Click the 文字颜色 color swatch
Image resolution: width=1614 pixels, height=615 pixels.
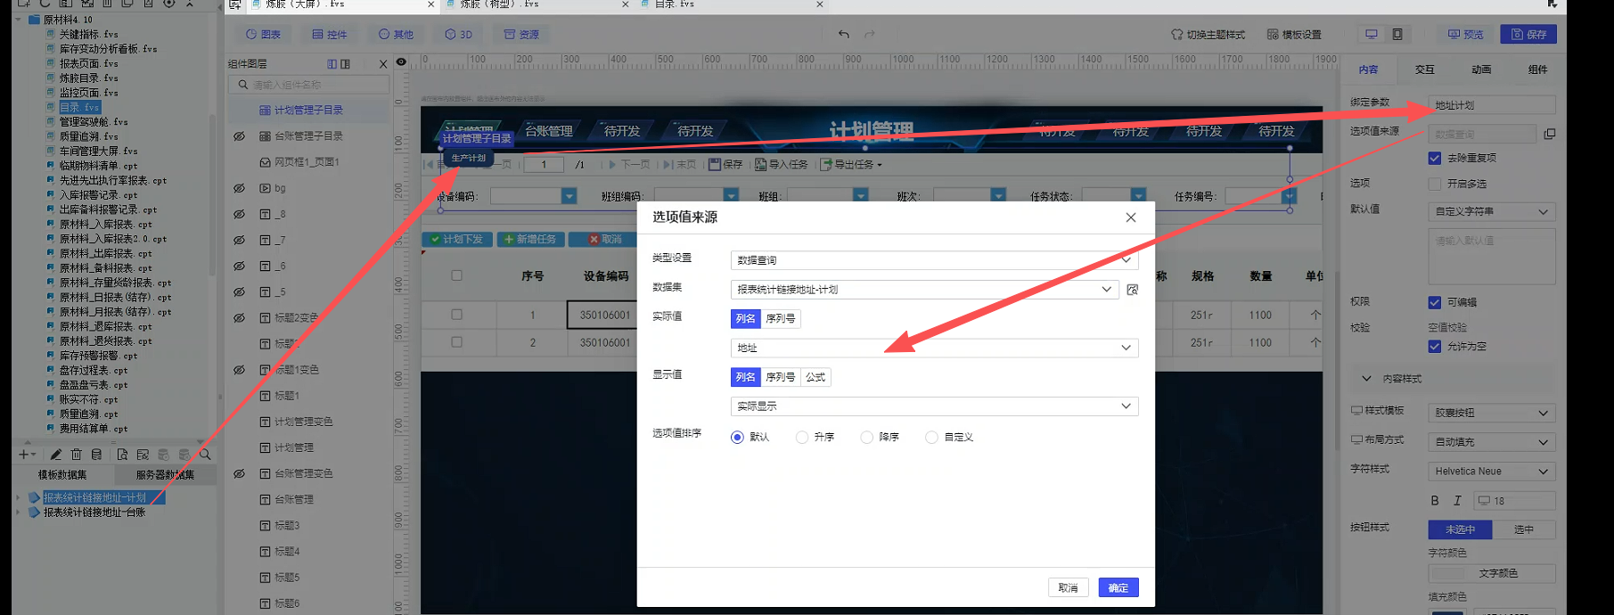1497,573
